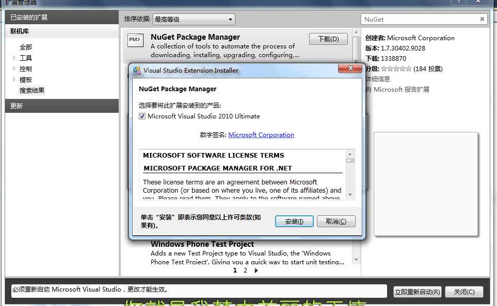This screenshot has width=497, height=306.
Task: Select 全部 in the online gallery tree
Action: [26, 47]
